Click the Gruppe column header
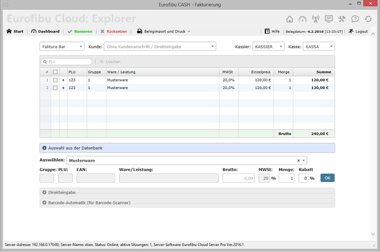Image resolution: width=380 pixels, height=252 pixels. (x=96, y=72)
